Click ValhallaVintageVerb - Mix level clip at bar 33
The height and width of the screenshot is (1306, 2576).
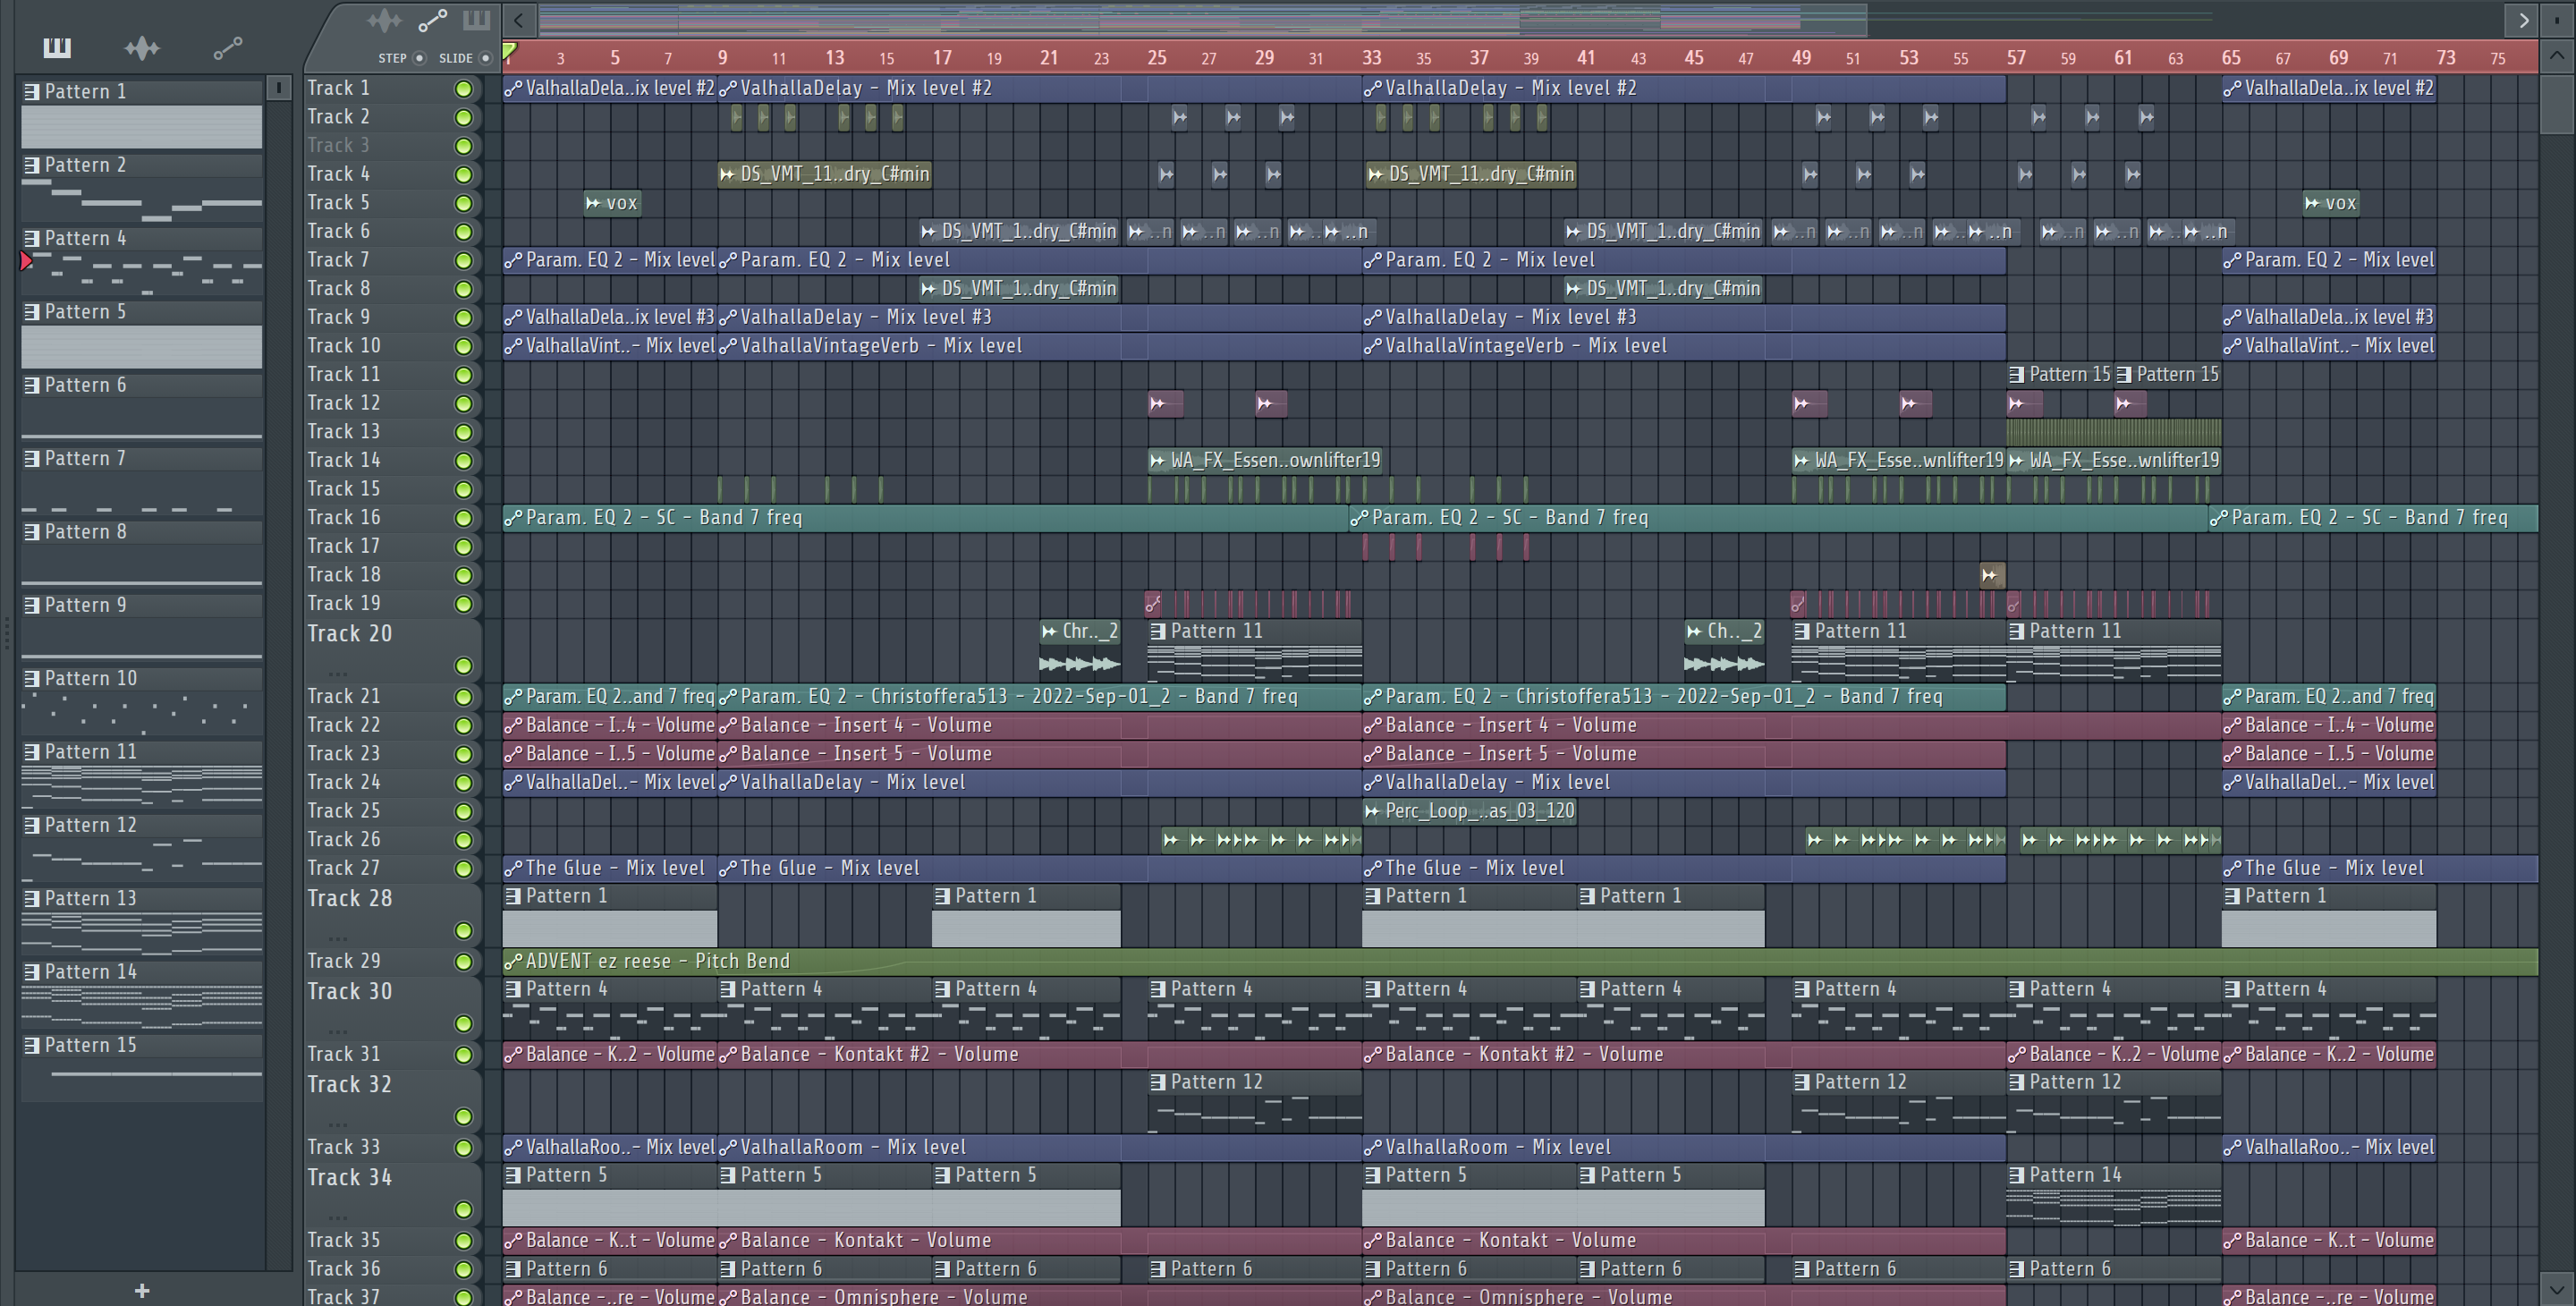click(1684, 346)
